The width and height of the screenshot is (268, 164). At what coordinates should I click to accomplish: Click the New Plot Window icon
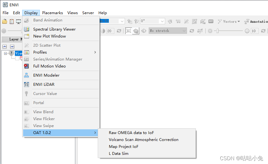tap(27, 36)
